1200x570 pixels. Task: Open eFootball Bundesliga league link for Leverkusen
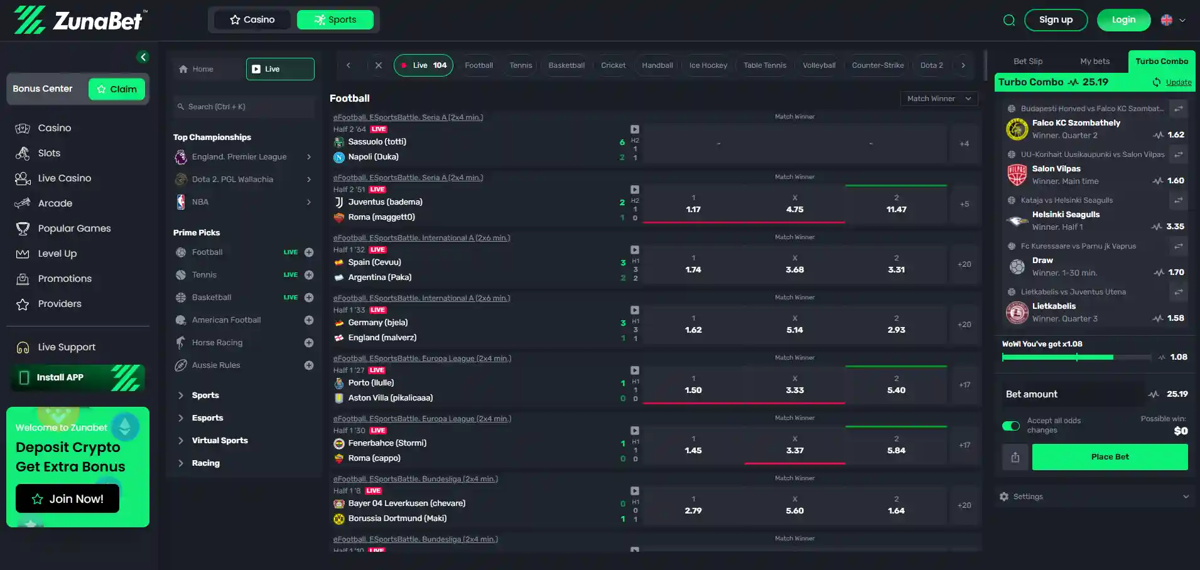(x=416, y=479)
